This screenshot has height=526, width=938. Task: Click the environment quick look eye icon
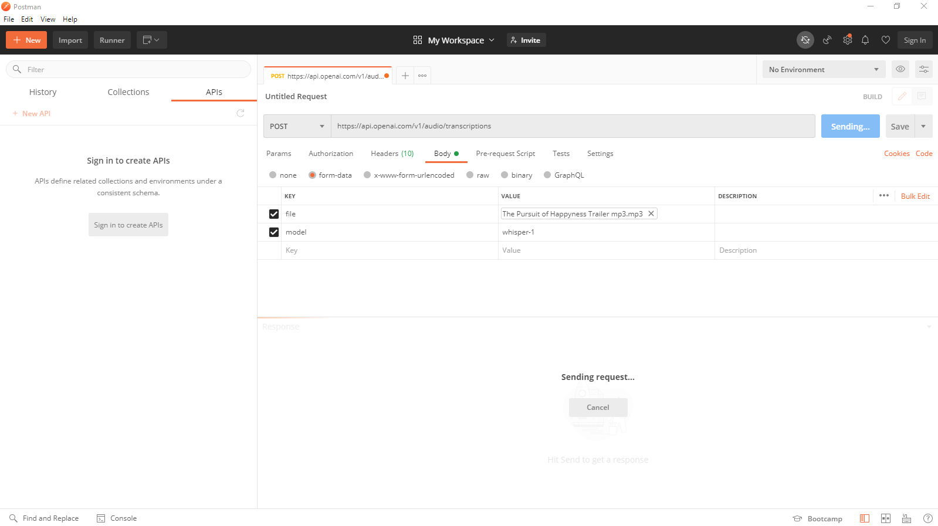(x=900, y=69)
